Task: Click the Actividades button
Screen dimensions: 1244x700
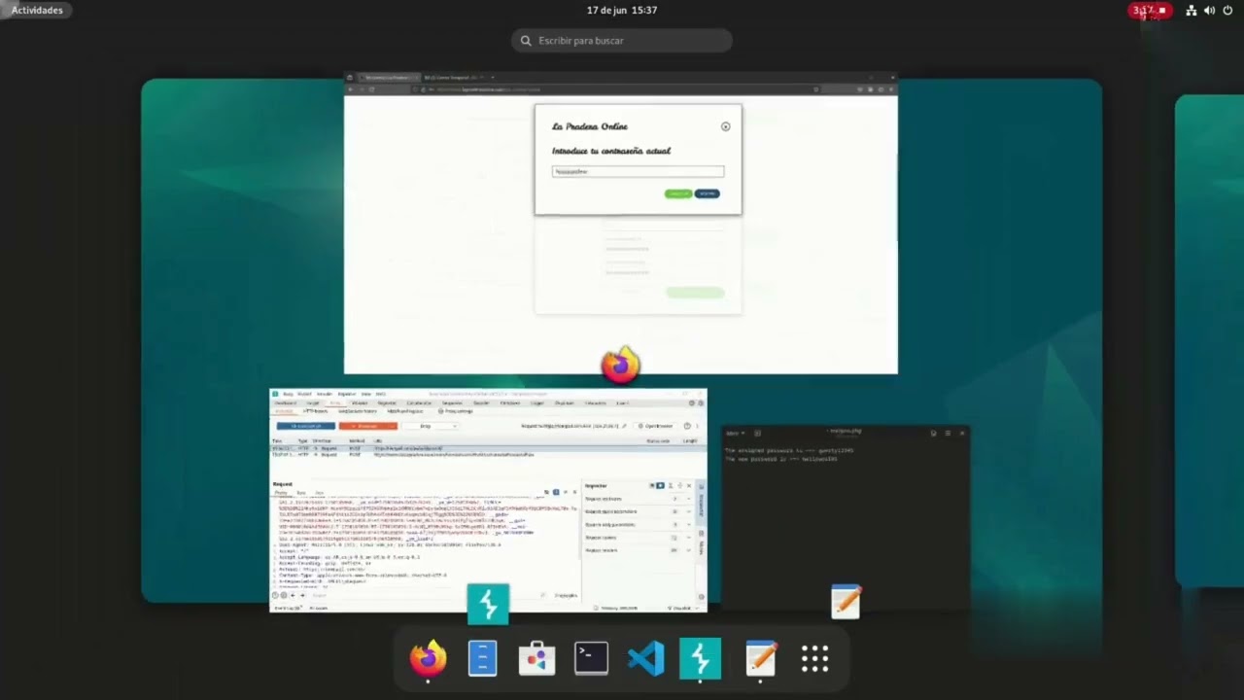Action: [x=37, y=10]
